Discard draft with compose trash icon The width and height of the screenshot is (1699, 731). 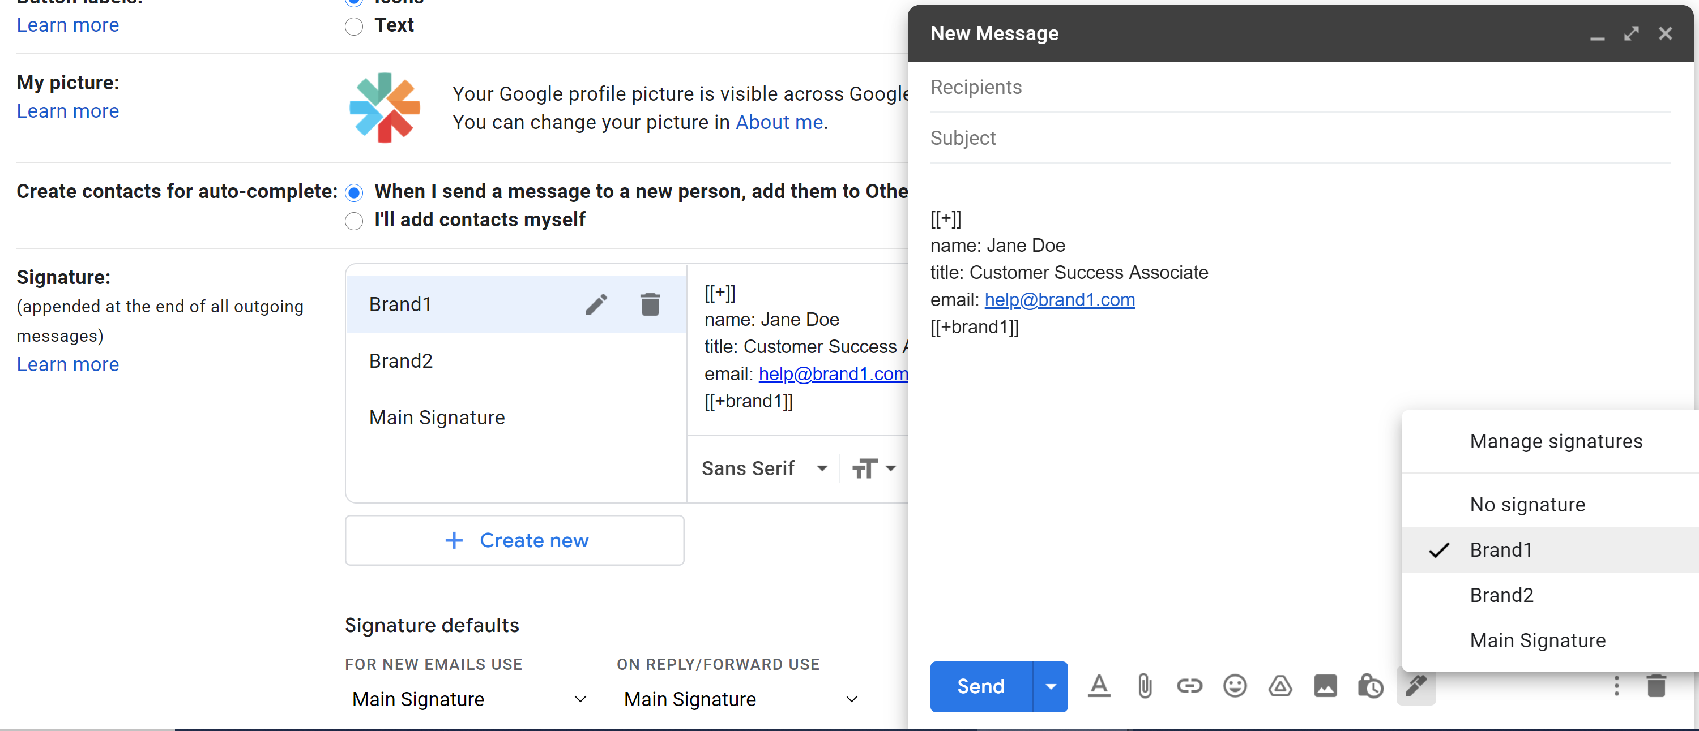pos(1656,686)
